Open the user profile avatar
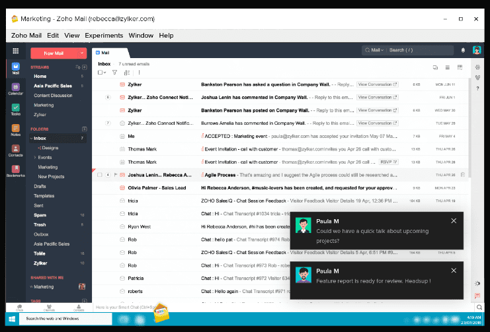This screenshot has width=490, height=332. [477, 50]
